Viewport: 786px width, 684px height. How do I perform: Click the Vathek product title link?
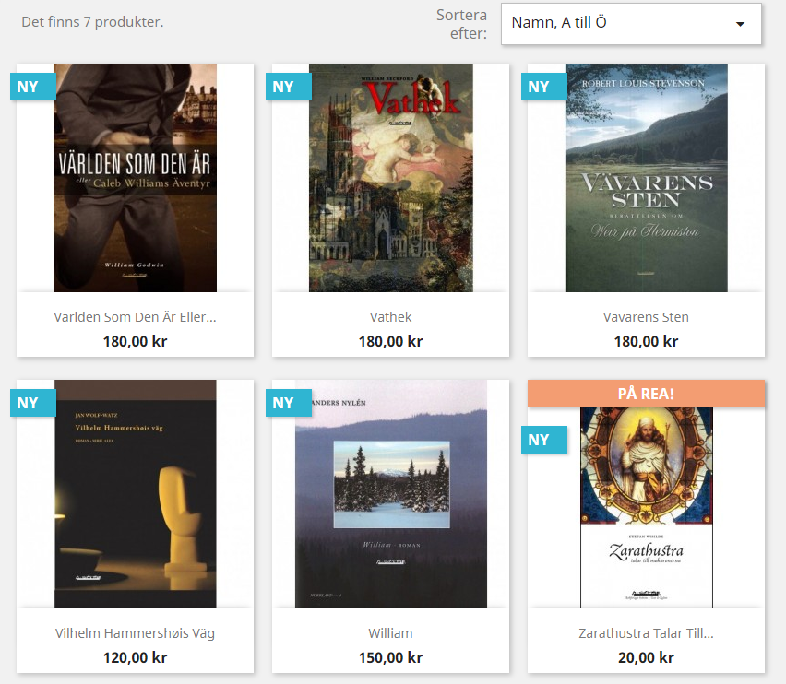tap(390, 317)
